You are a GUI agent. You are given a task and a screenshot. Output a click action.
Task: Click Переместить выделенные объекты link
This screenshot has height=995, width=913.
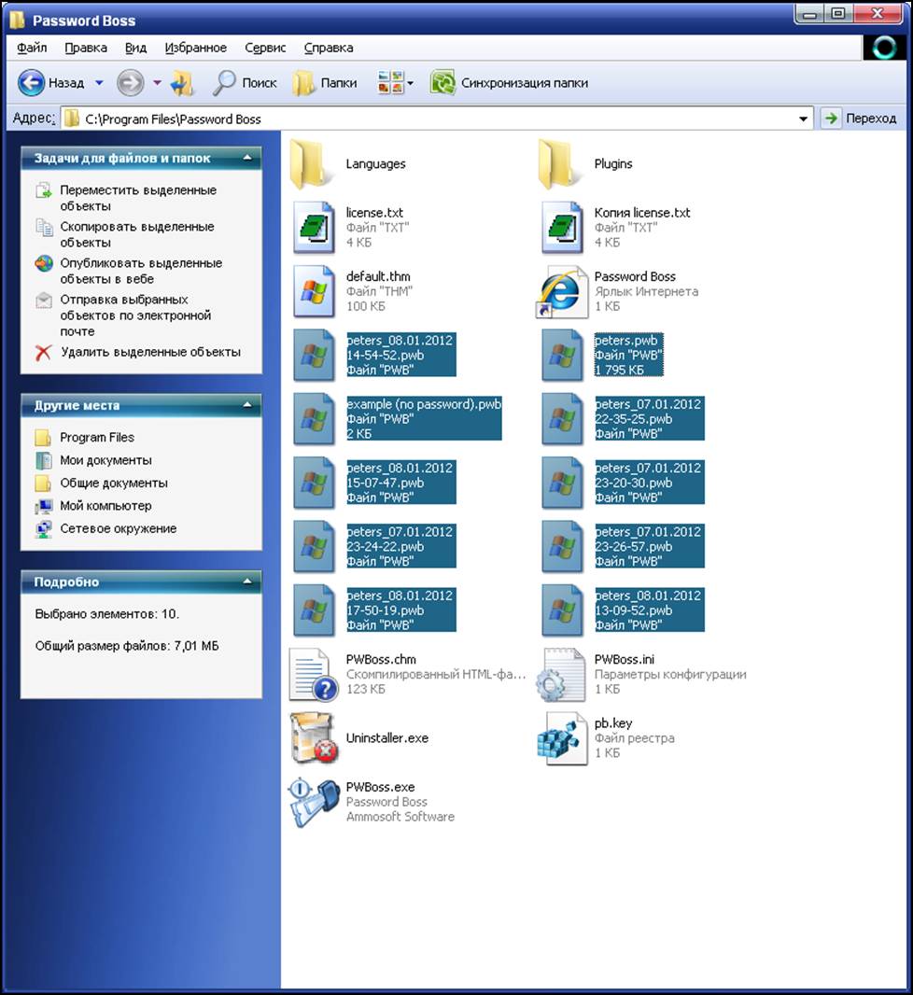(138, 198)
